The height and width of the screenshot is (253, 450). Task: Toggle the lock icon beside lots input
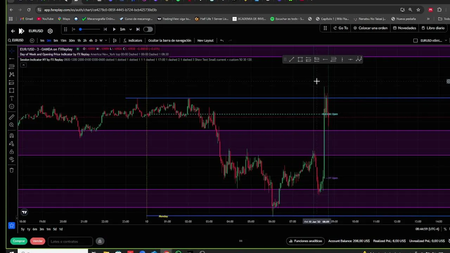[100, 241]
